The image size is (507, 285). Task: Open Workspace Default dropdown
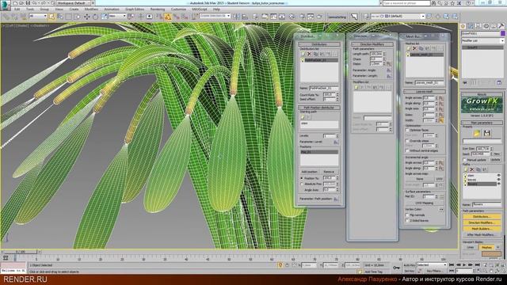76,3
